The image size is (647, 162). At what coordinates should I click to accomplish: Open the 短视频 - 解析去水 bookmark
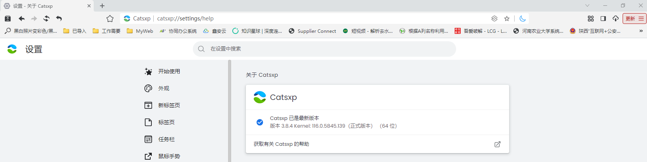368,31
